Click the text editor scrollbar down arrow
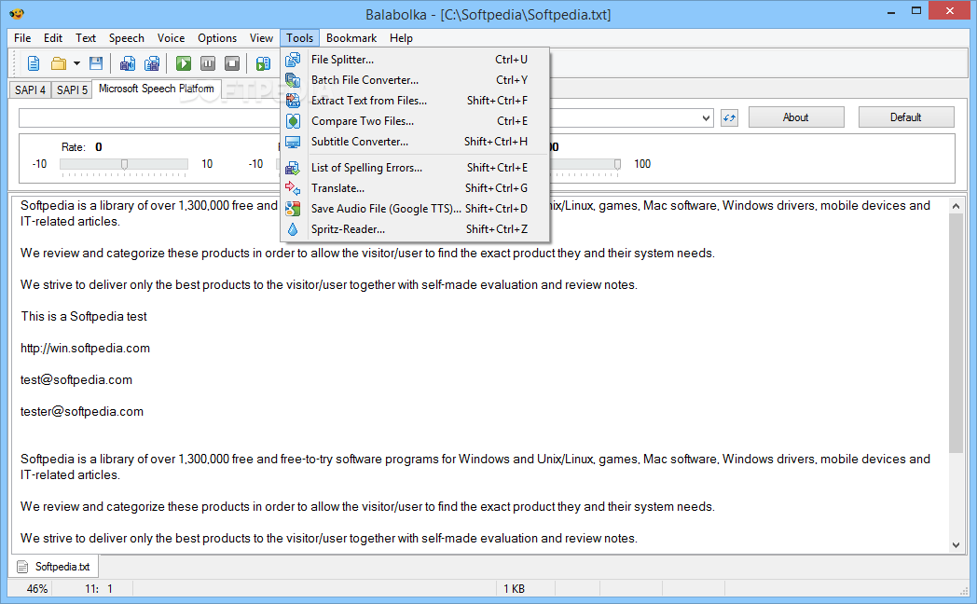 point(956,545)
